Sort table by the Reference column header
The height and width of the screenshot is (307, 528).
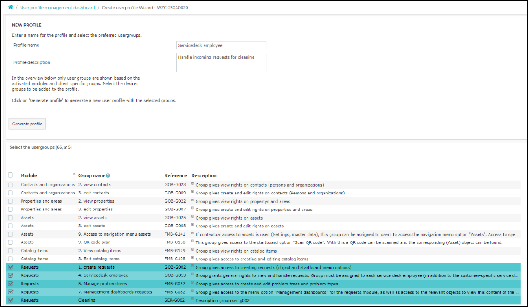click(x=176, y=176)
